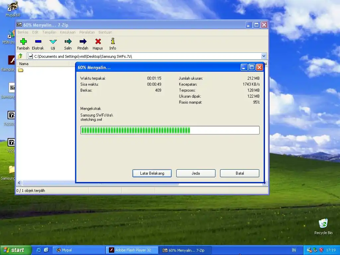The image size is (340, 255).
Task: Click the 7-Zip window title bar icon
Action: pyautogui.click(x=19, y=25)
